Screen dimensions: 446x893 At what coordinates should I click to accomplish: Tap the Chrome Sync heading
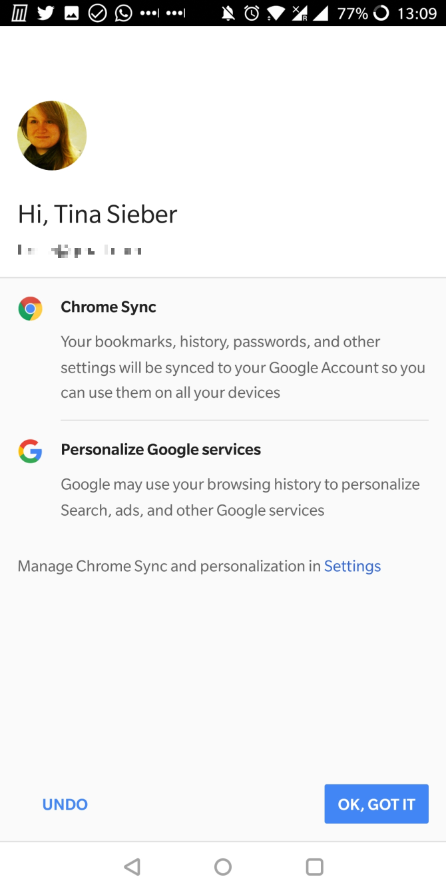[109, 307]
